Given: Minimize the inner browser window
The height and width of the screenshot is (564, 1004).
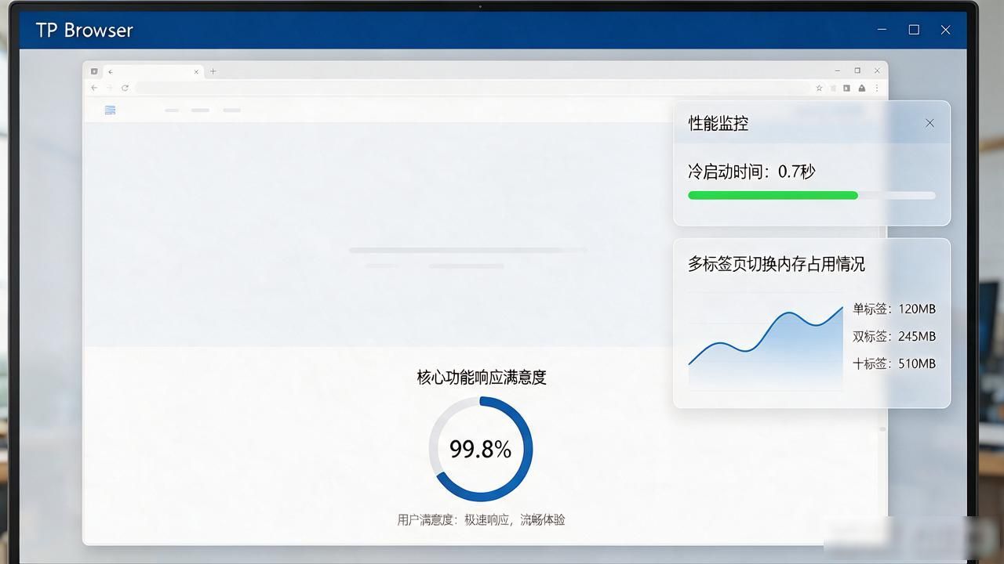Looking at the screenshot, I should pos(837,70).
